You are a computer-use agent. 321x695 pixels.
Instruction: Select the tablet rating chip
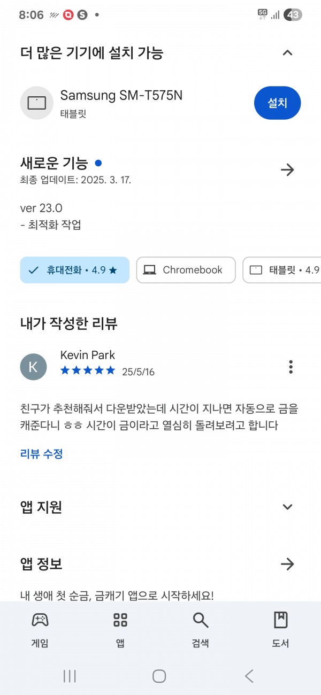282,270
